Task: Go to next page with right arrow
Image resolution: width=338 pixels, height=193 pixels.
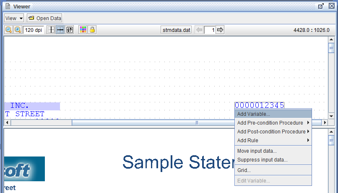Action: (x=220, y=30)
